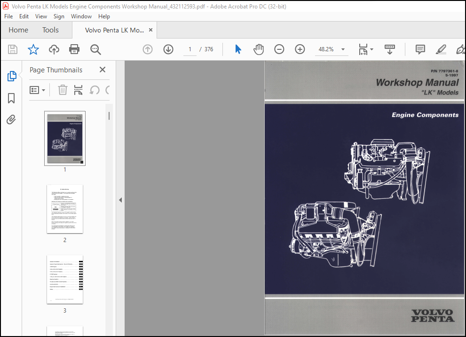
Task: Go to next page arrow
Action: coord(168,49)
